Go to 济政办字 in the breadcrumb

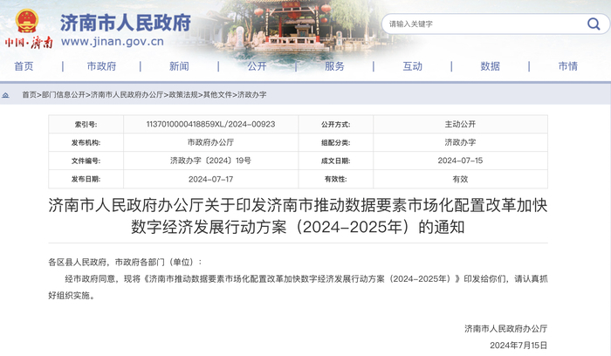[252, 94]
